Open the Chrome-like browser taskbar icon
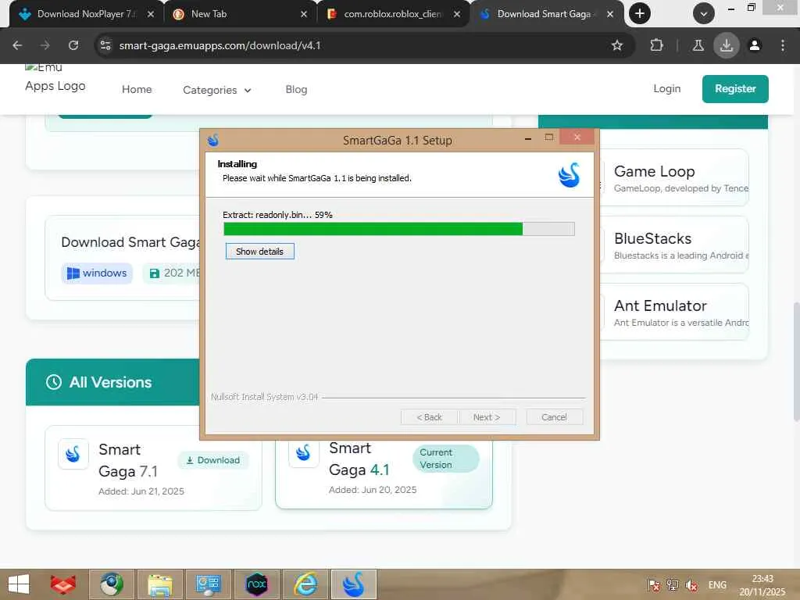Screen dimensions: 800x600 click(112, 584)
